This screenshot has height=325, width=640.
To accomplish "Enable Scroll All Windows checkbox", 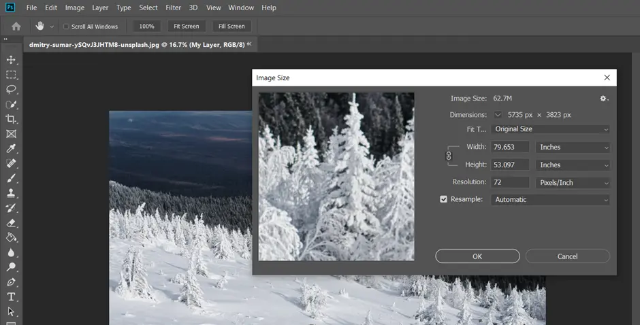I will click(x=66, y=27).
